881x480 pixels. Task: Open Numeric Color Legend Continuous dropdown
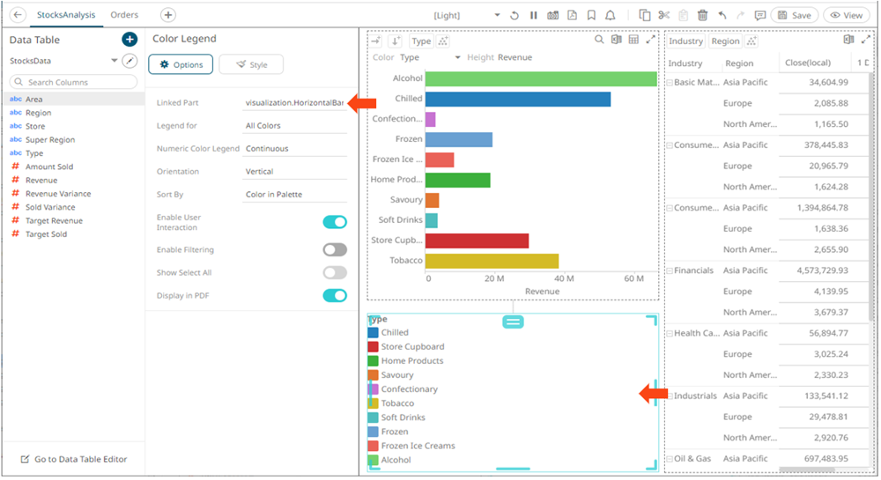pyautogui.click(x=295, y=149)
